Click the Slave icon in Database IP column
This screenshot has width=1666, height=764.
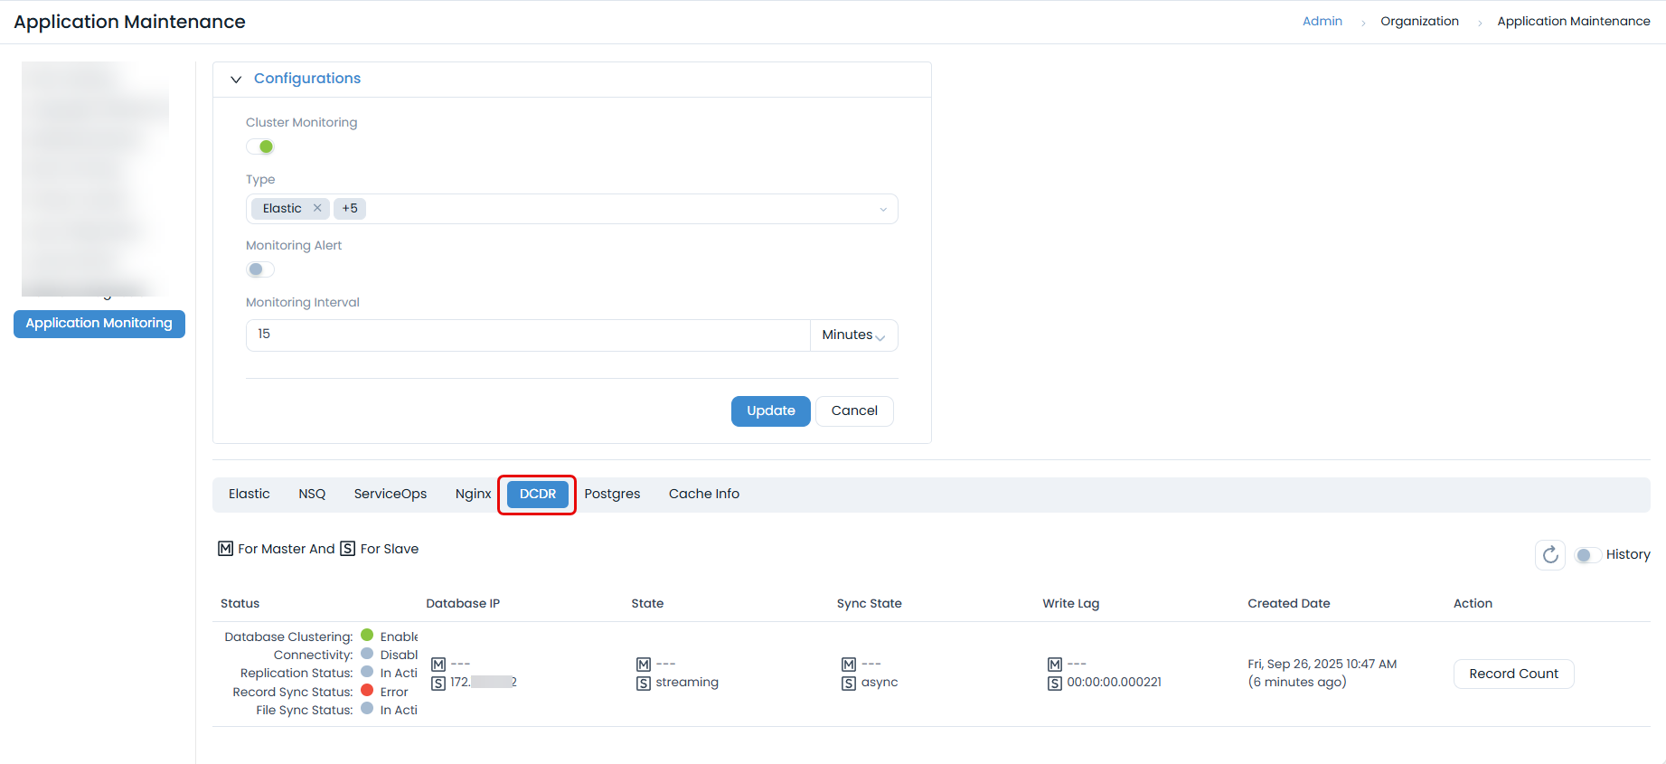pos(438,683)
